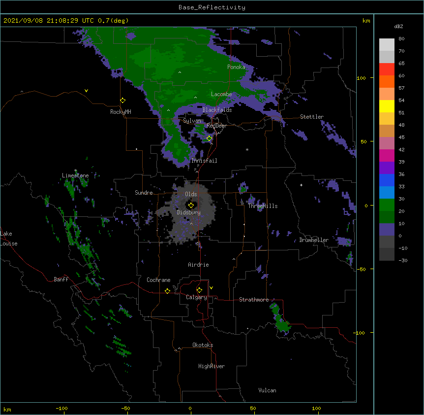Pick the purple 36–39 dBZ legend swatch
Screen dimensions: 424x415
tap(387, 168)
